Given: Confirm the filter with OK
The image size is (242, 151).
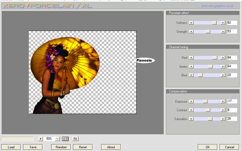Looking at the screenshot, I should point(208,147).
